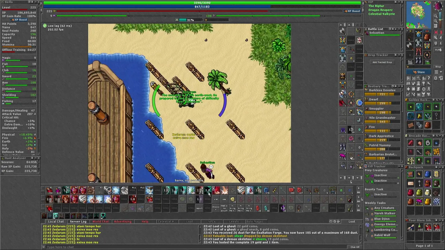
Task: Minimize the Battle List panel
Action: click(398, 29)
